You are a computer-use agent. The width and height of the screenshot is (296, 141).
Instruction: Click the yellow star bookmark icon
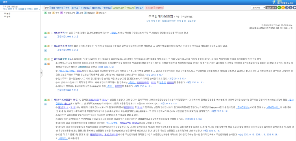tap(283, 8)
